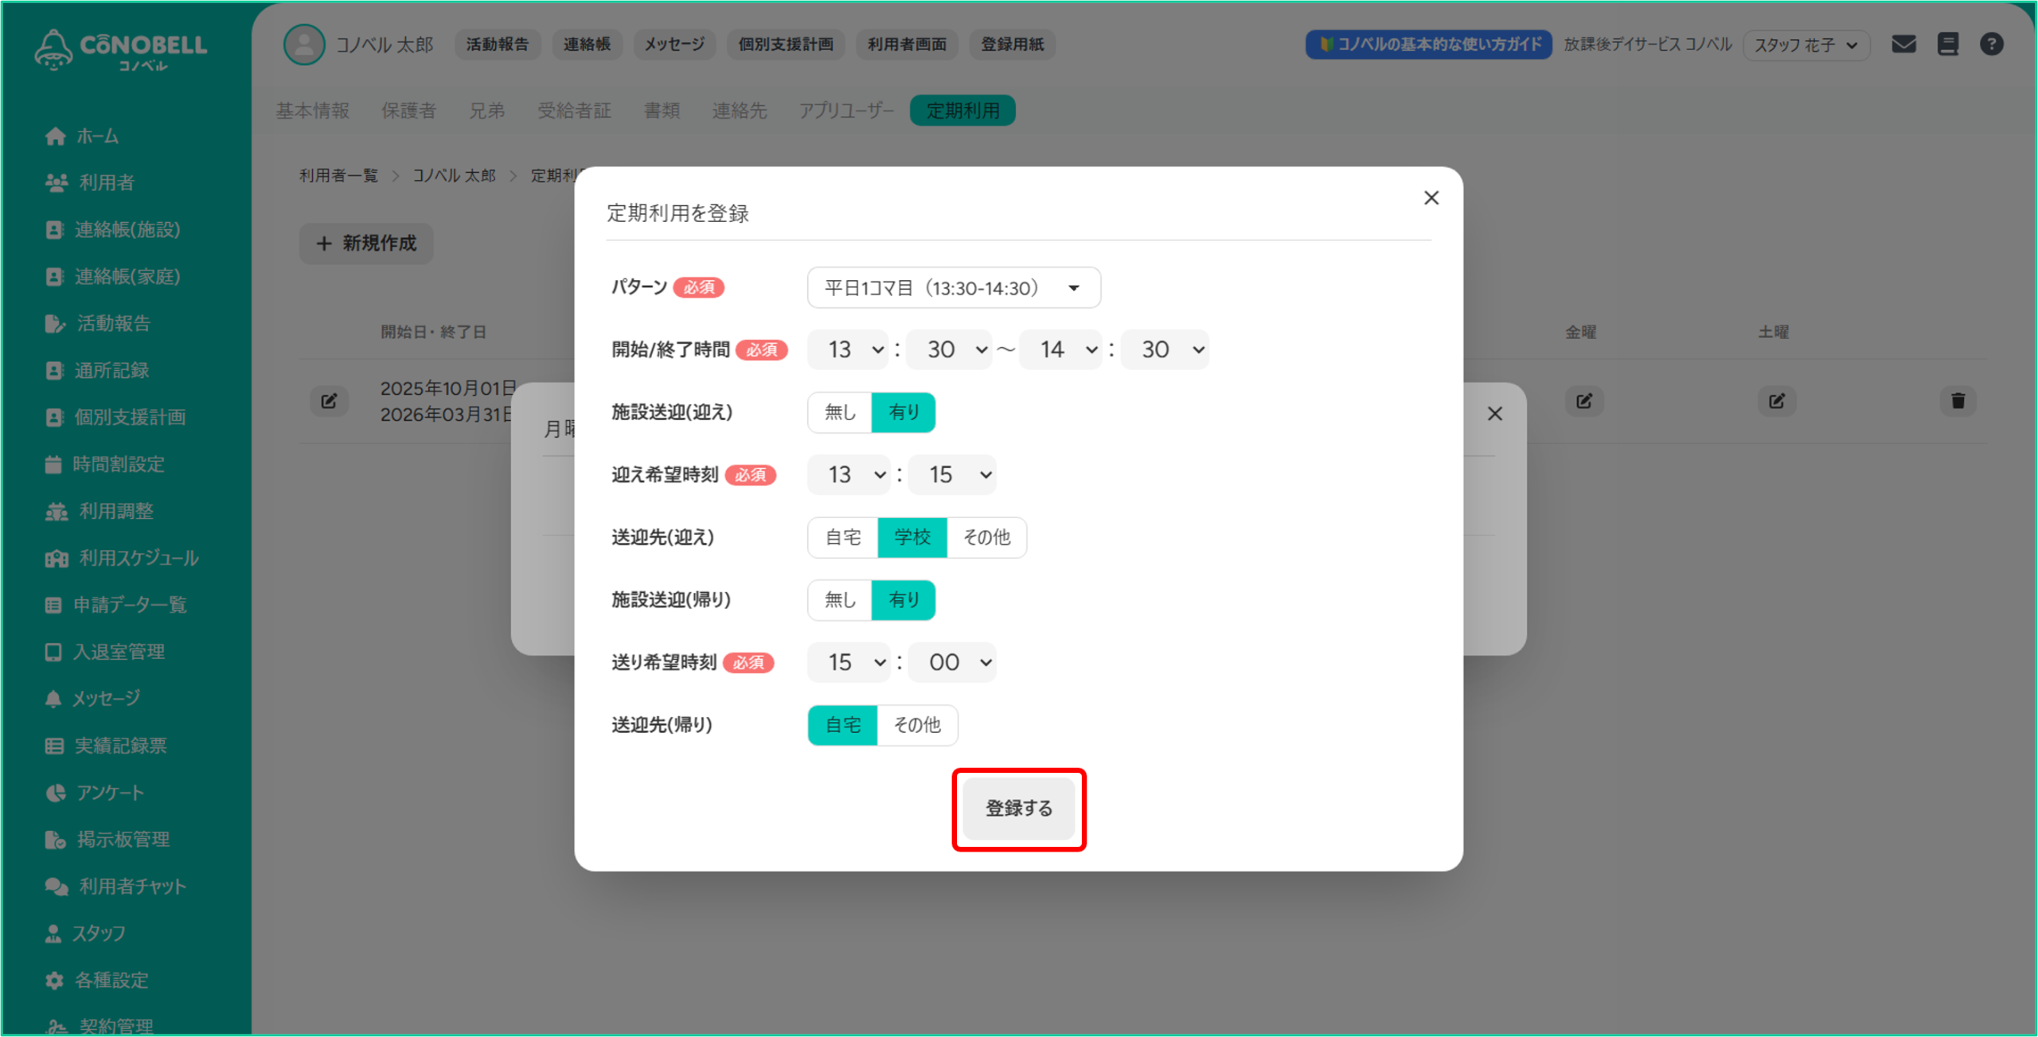Click the コノベル 太郎 user avatar icon
The width and height of the screenshot is (2038, 1037).
tap(304, 45)
